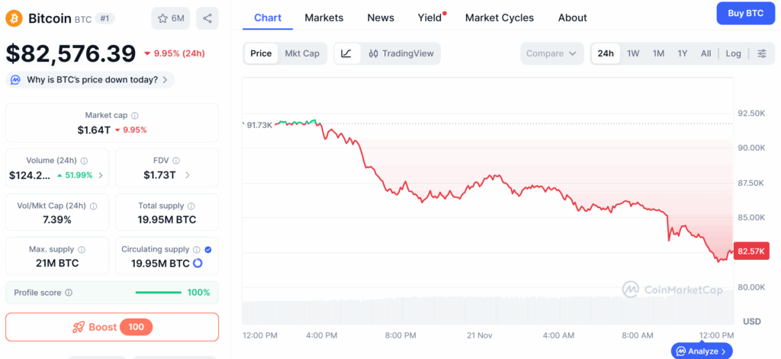The width and height of the screenshot is (781, 359).
Task: Click the Boost button
Action: click(x=112, y=327)
